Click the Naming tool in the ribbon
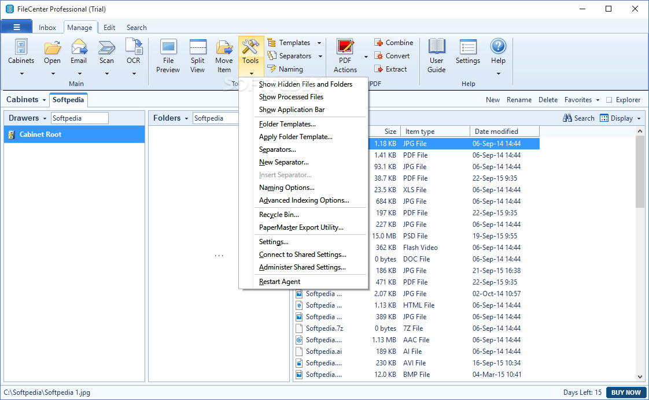Image resolution: width=649 pixels, height=400 pixels. pos(286,69)
